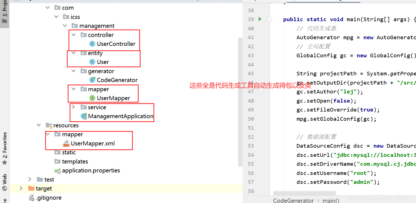Click CodeGenerator in the breadcrumb bar
Viewport: 416px width, 203px height.
coord(293,200)
